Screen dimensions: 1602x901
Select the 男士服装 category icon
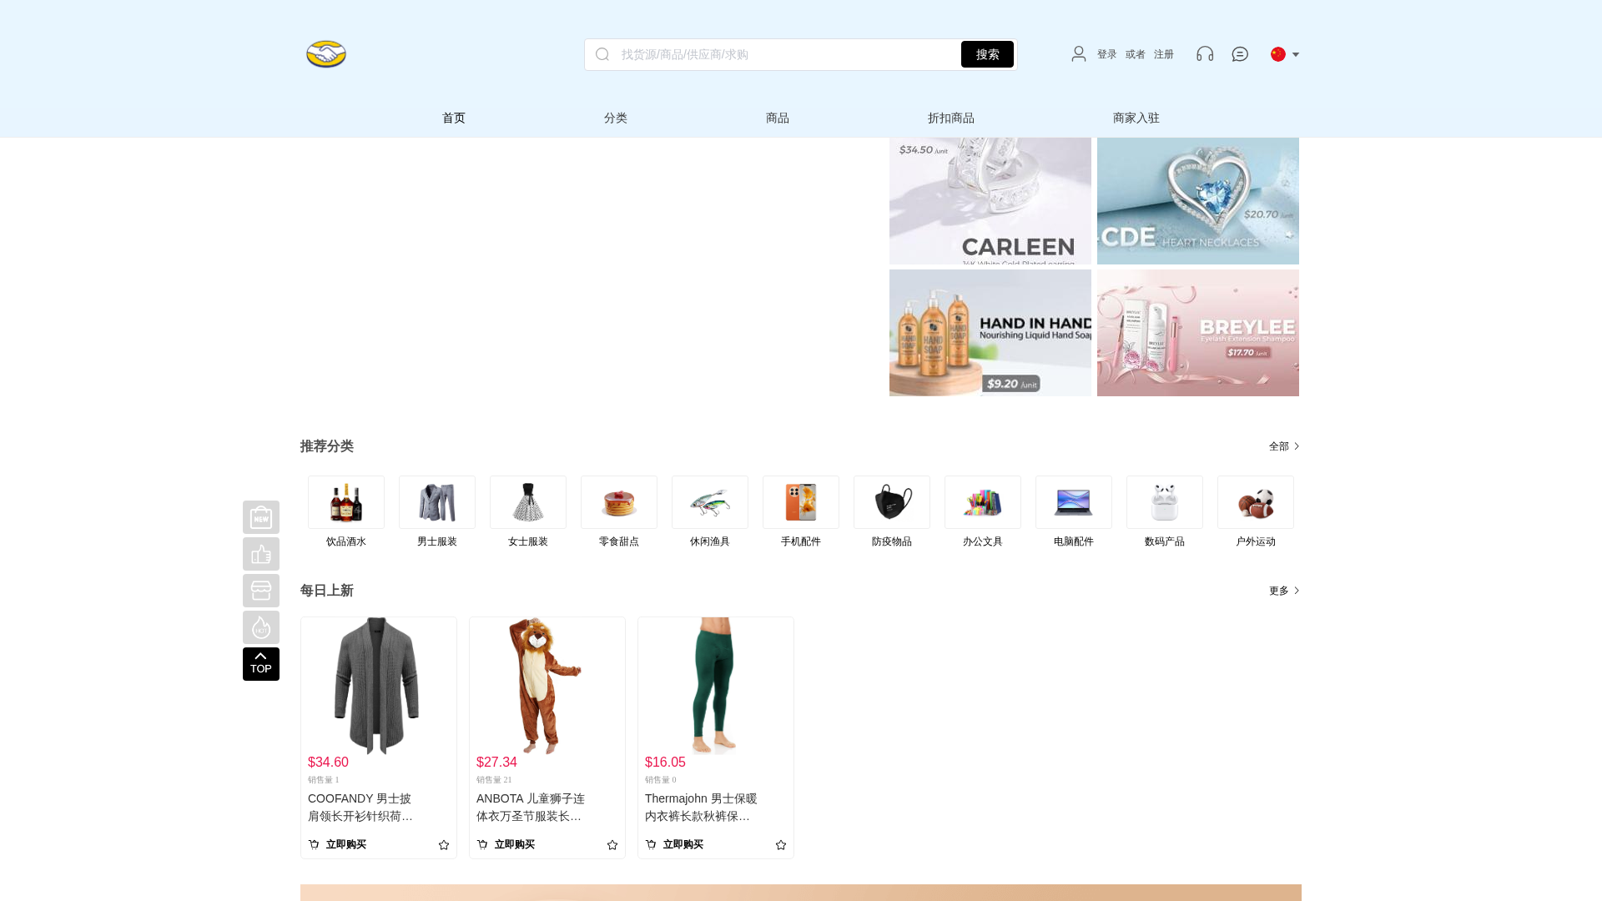point(437,502)
